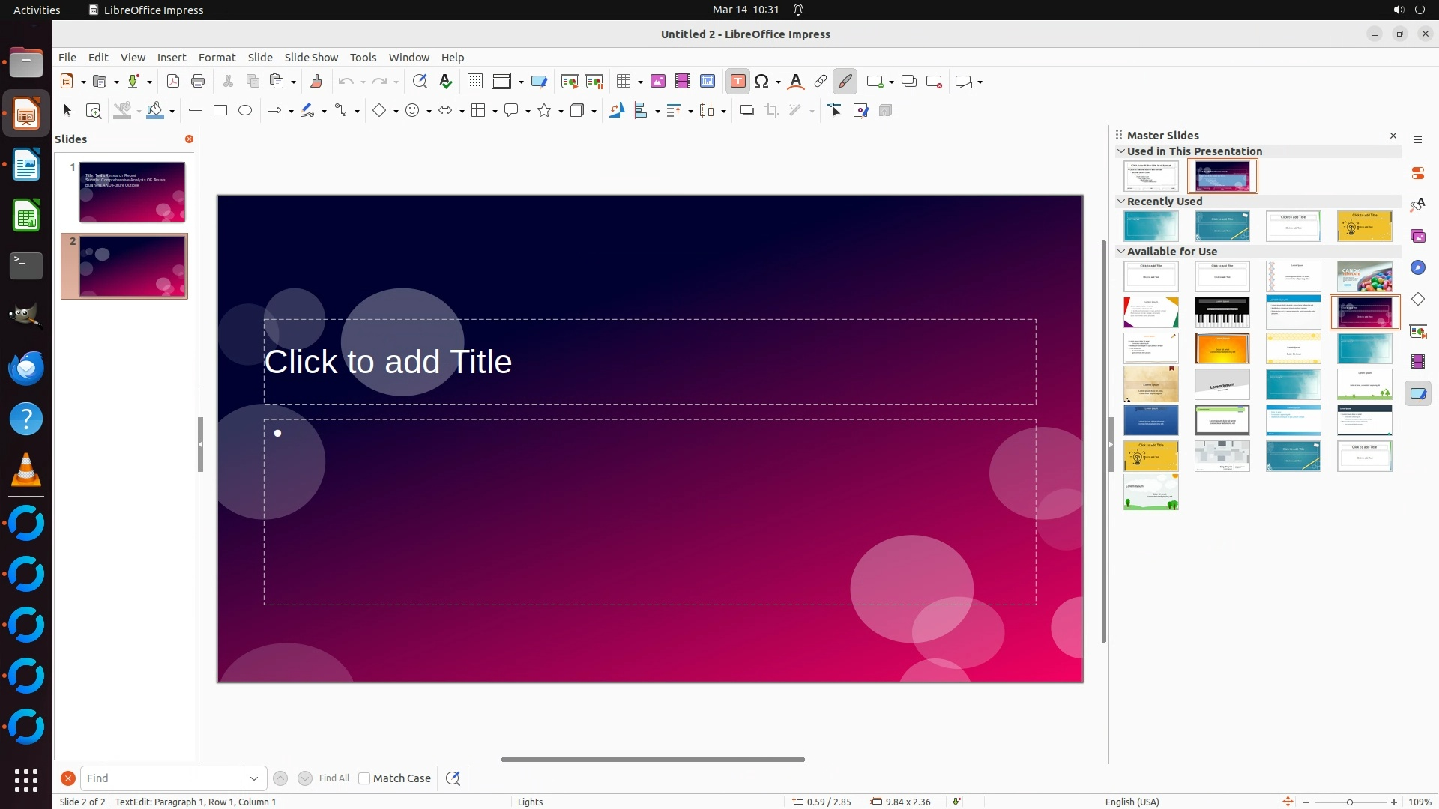This screenshot has height=809, width=1439.
Task: Collapse the Recently Used section
Action: pos(1121,202)
